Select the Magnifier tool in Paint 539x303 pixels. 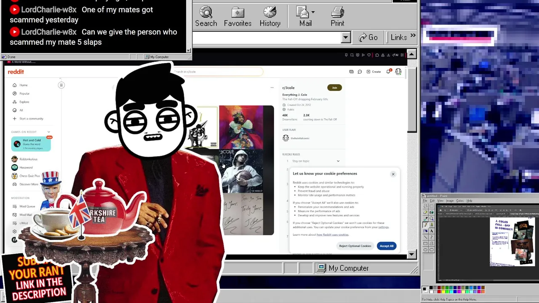pyautogui.click(x=432, y=218)
